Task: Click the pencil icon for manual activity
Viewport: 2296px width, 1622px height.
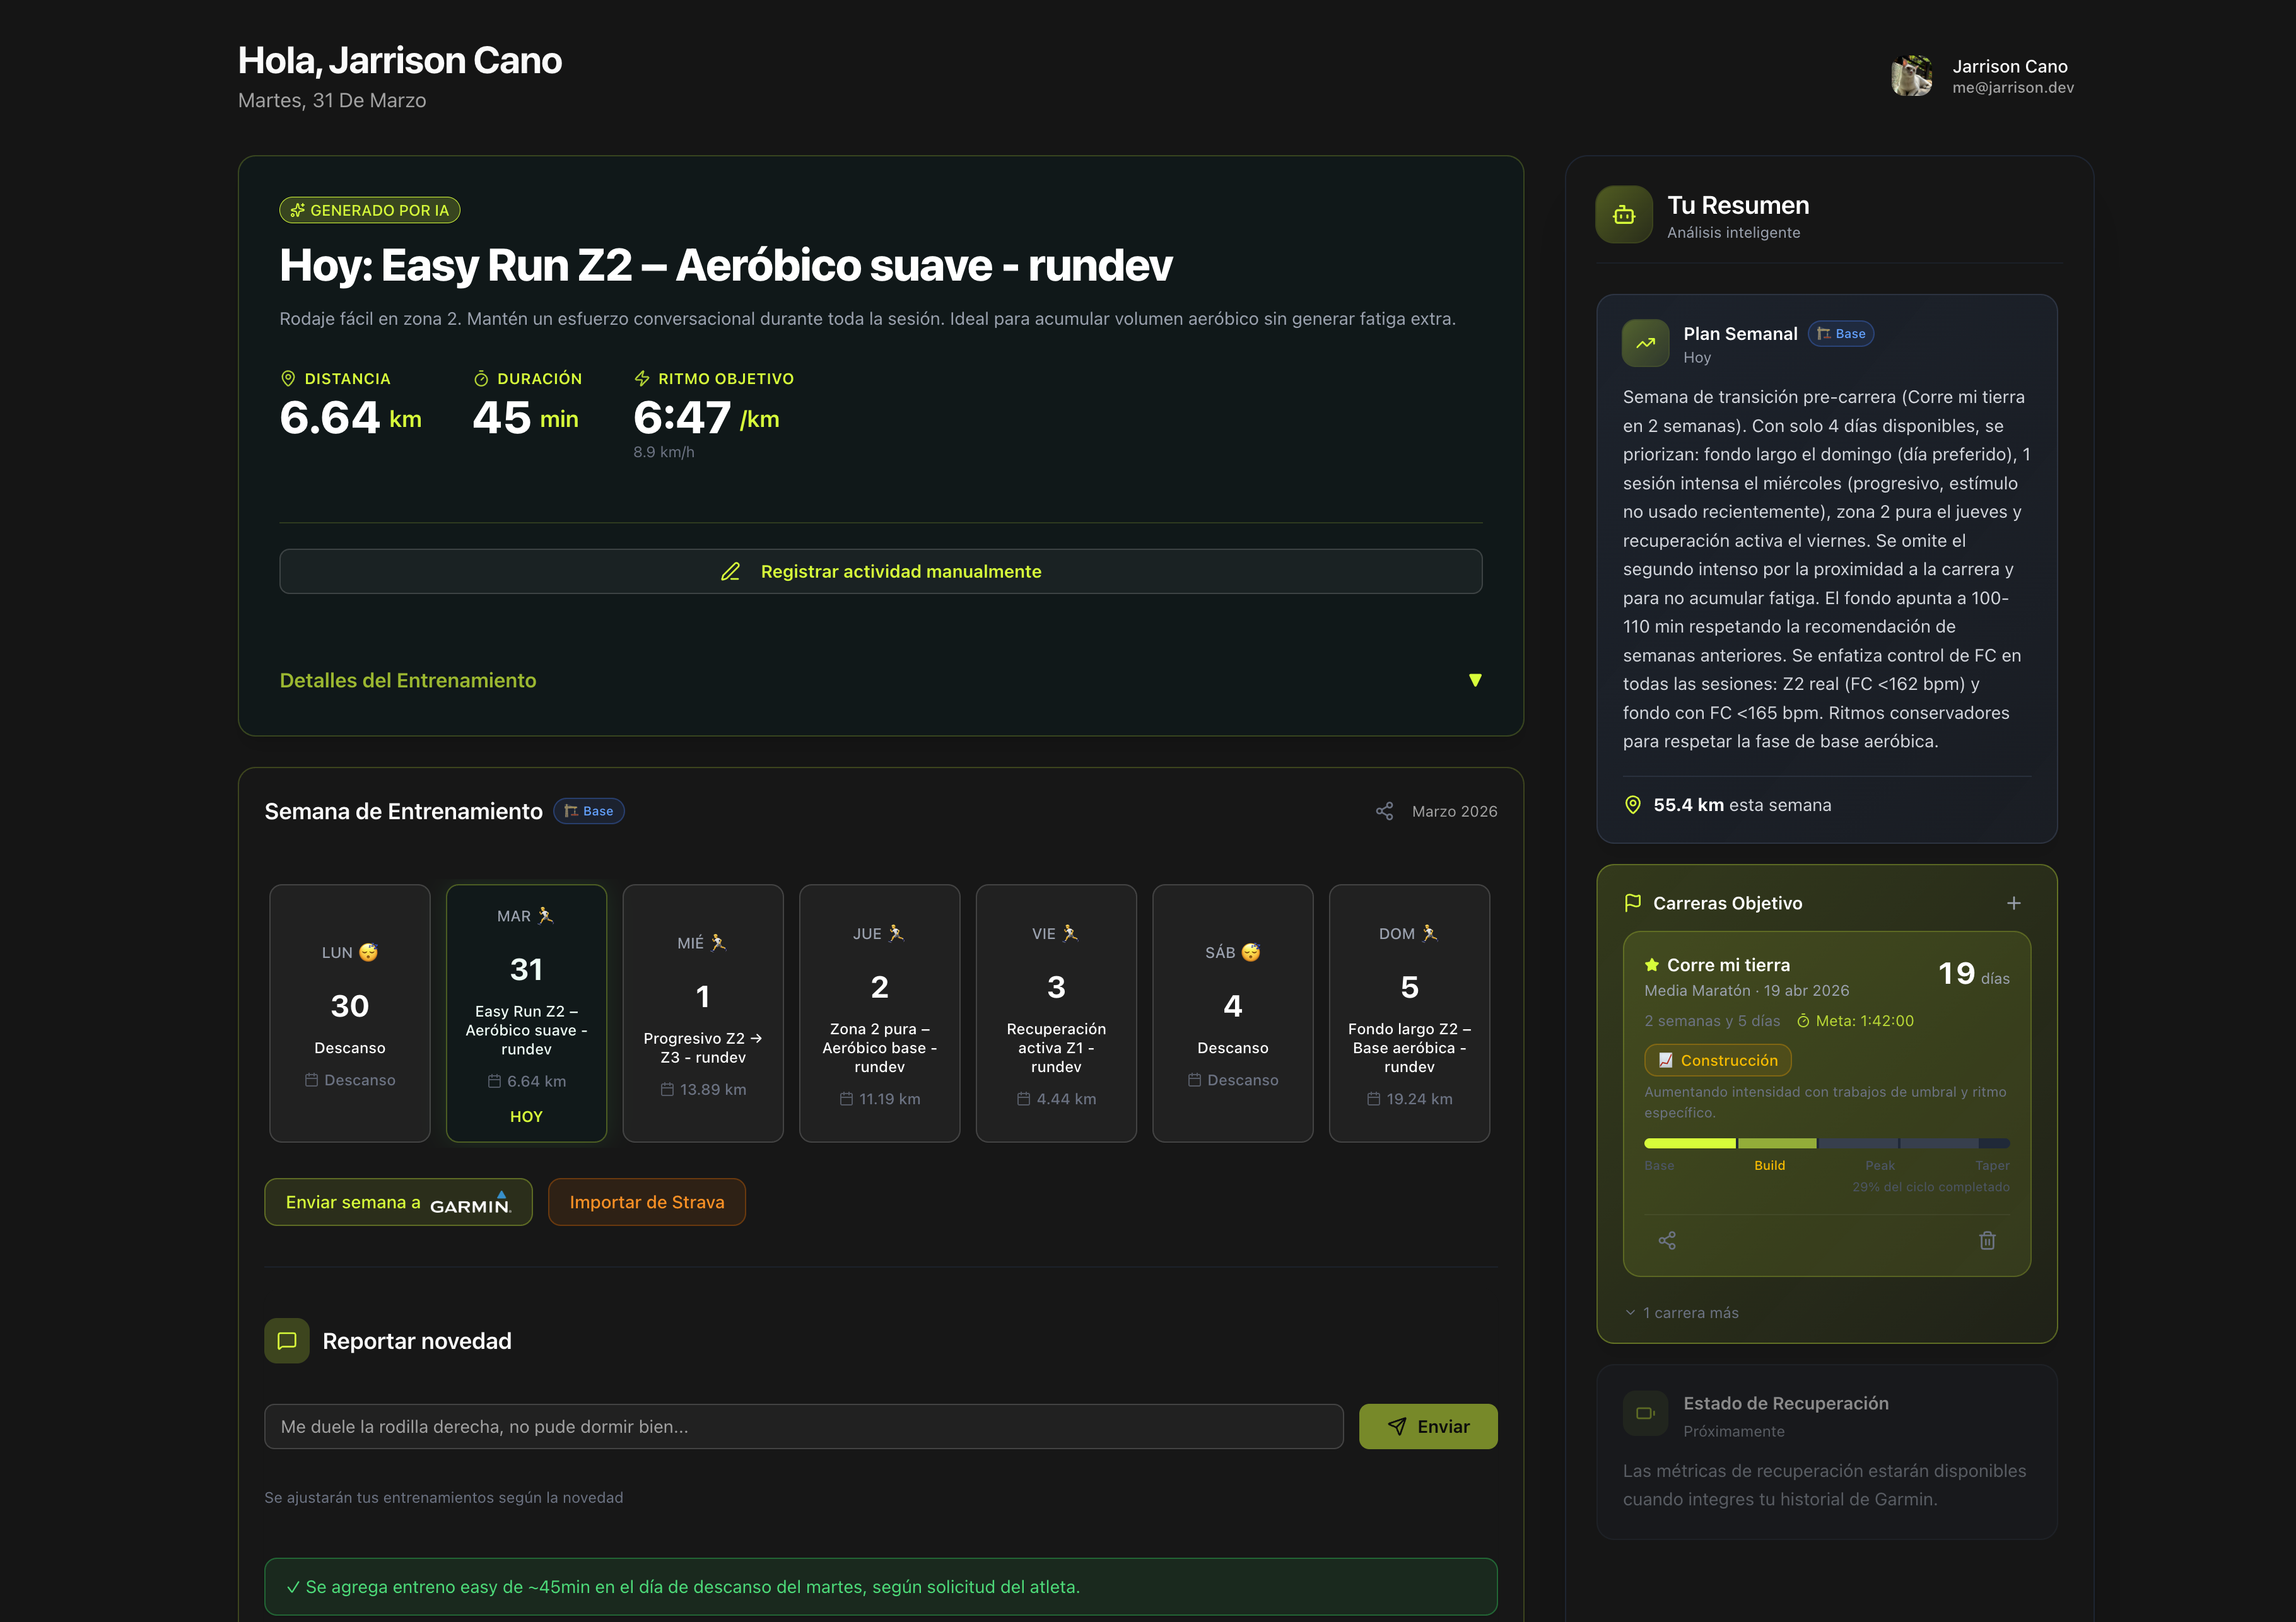Action: 729,571
